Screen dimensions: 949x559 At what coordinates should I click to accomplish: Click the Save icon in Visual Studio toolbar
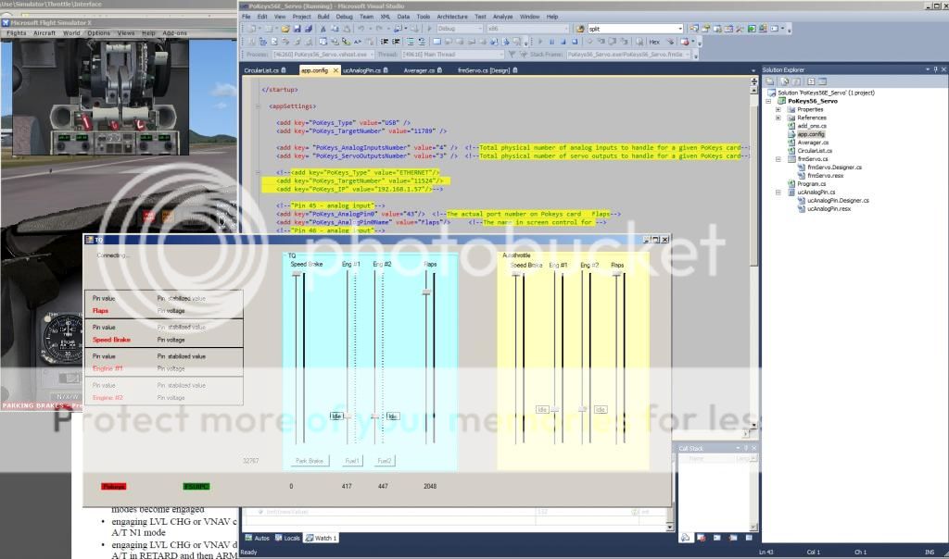297,29
